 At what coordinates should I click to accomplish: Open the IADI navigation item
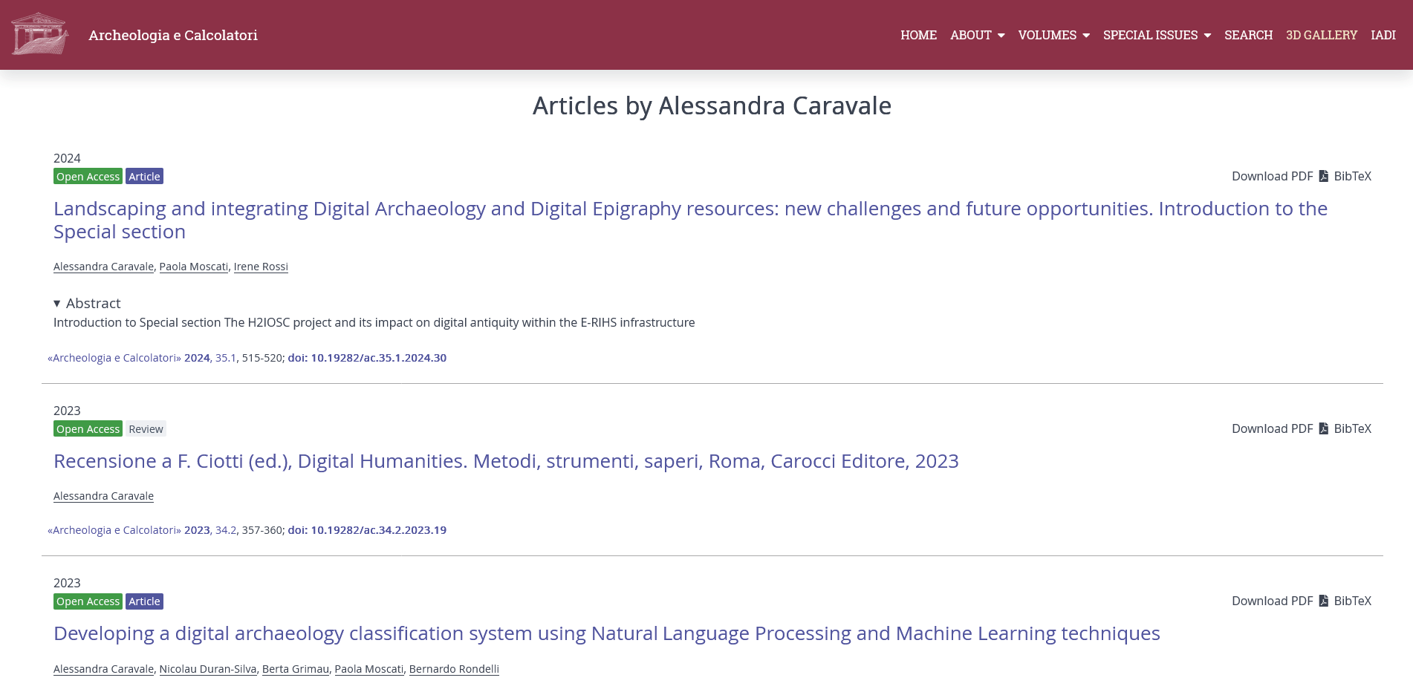(x=1383, y=35)
